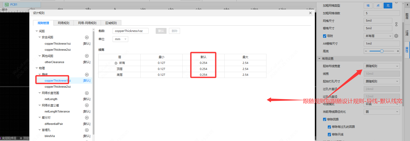
Task: Add new rule beside 其他间距
Action: point(87,56)
